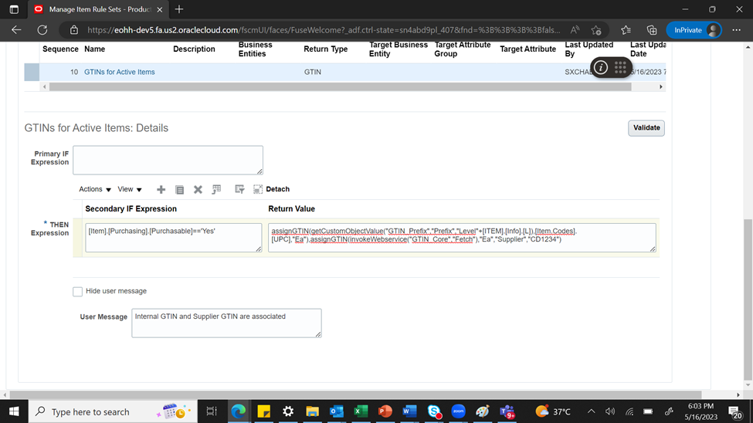Go back with the browser back arrow
The image size is (753, 423).
point(16,30)
